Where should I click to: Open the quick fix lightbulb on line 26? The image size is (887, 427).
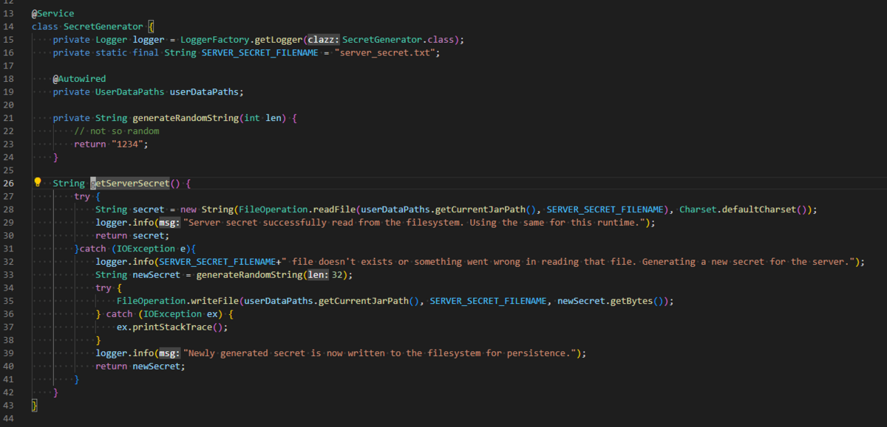[38, 182]
